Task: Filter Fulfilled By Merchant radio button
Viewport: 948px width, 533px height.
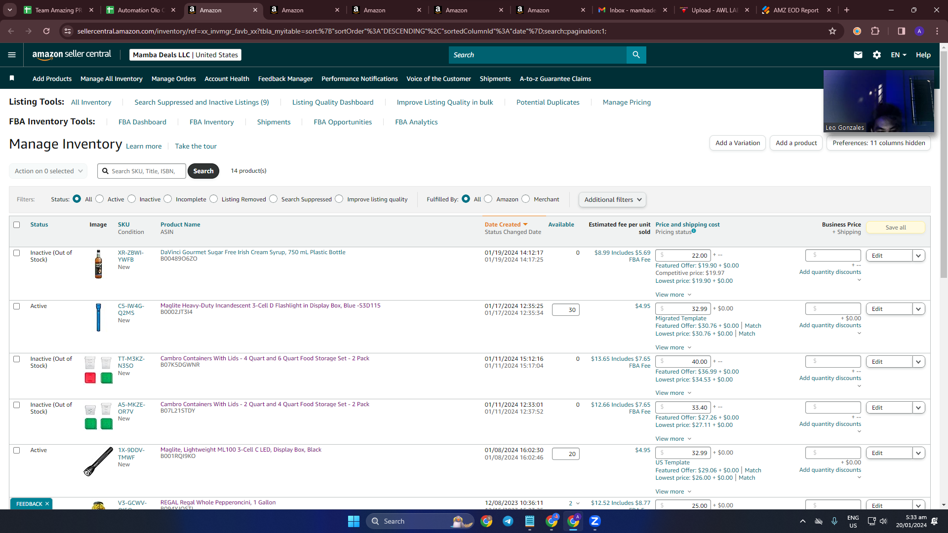Action: point(526,199)
